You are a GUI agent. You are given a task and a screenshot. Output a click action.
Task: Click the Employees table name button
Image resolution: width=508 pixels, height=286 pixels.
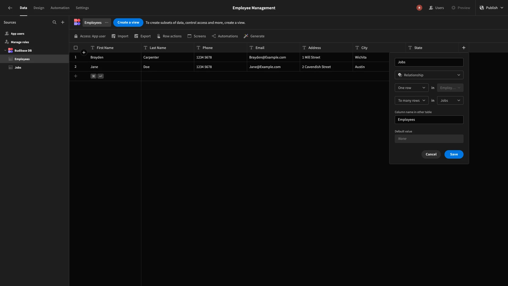tap(93, 23)
